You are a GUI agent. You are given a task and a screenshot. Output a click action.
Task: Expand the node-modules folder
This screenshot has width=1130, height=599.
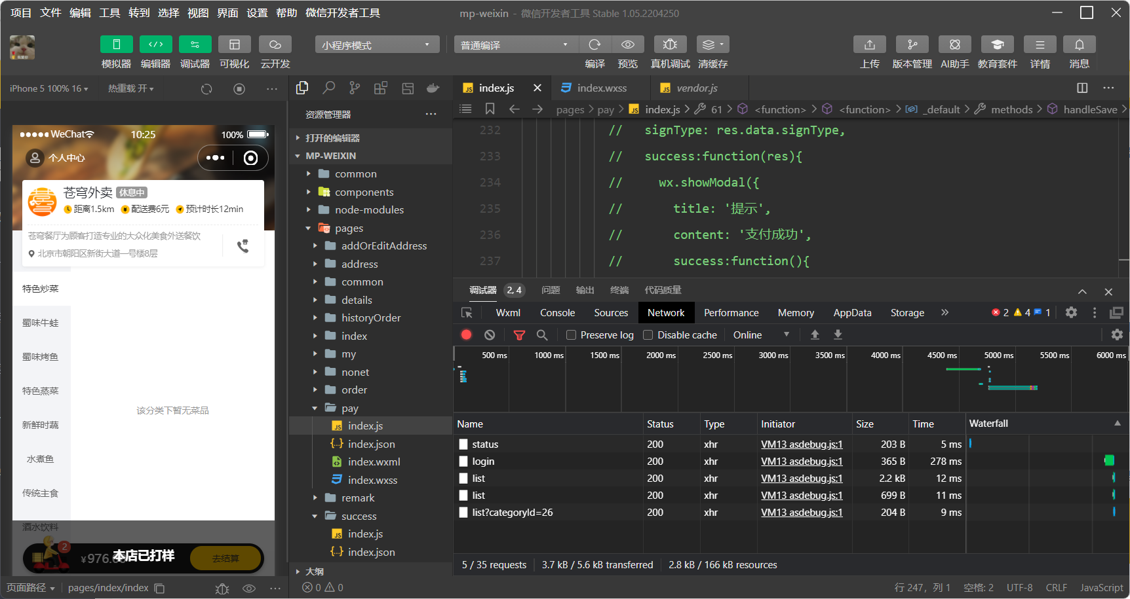[x=371, y=209]
